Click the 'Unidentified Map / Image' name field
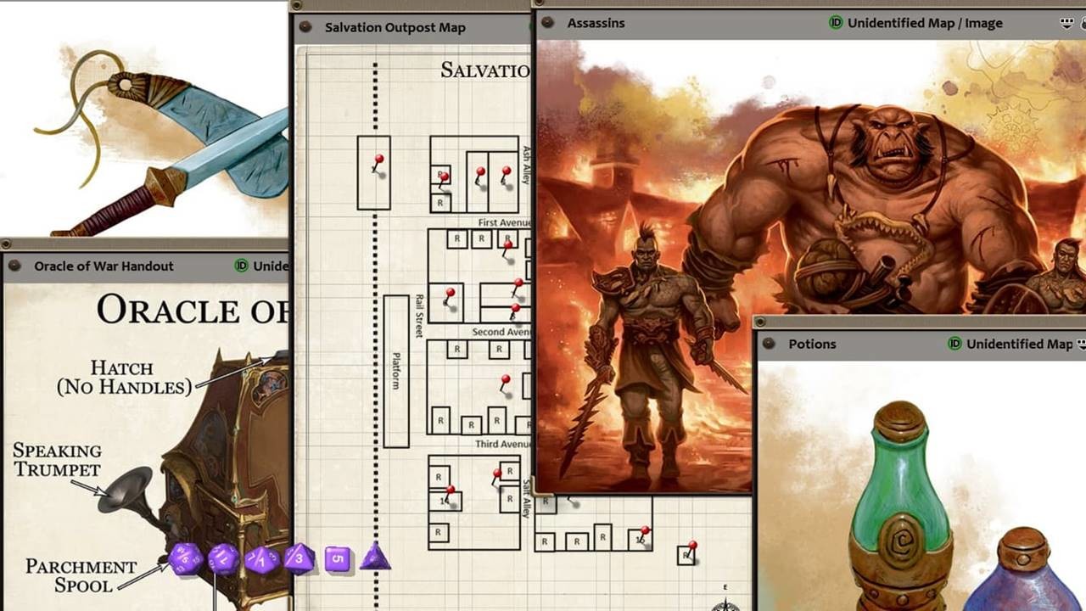Screen dimensions: 1086x611 click(x=925, y=23)
